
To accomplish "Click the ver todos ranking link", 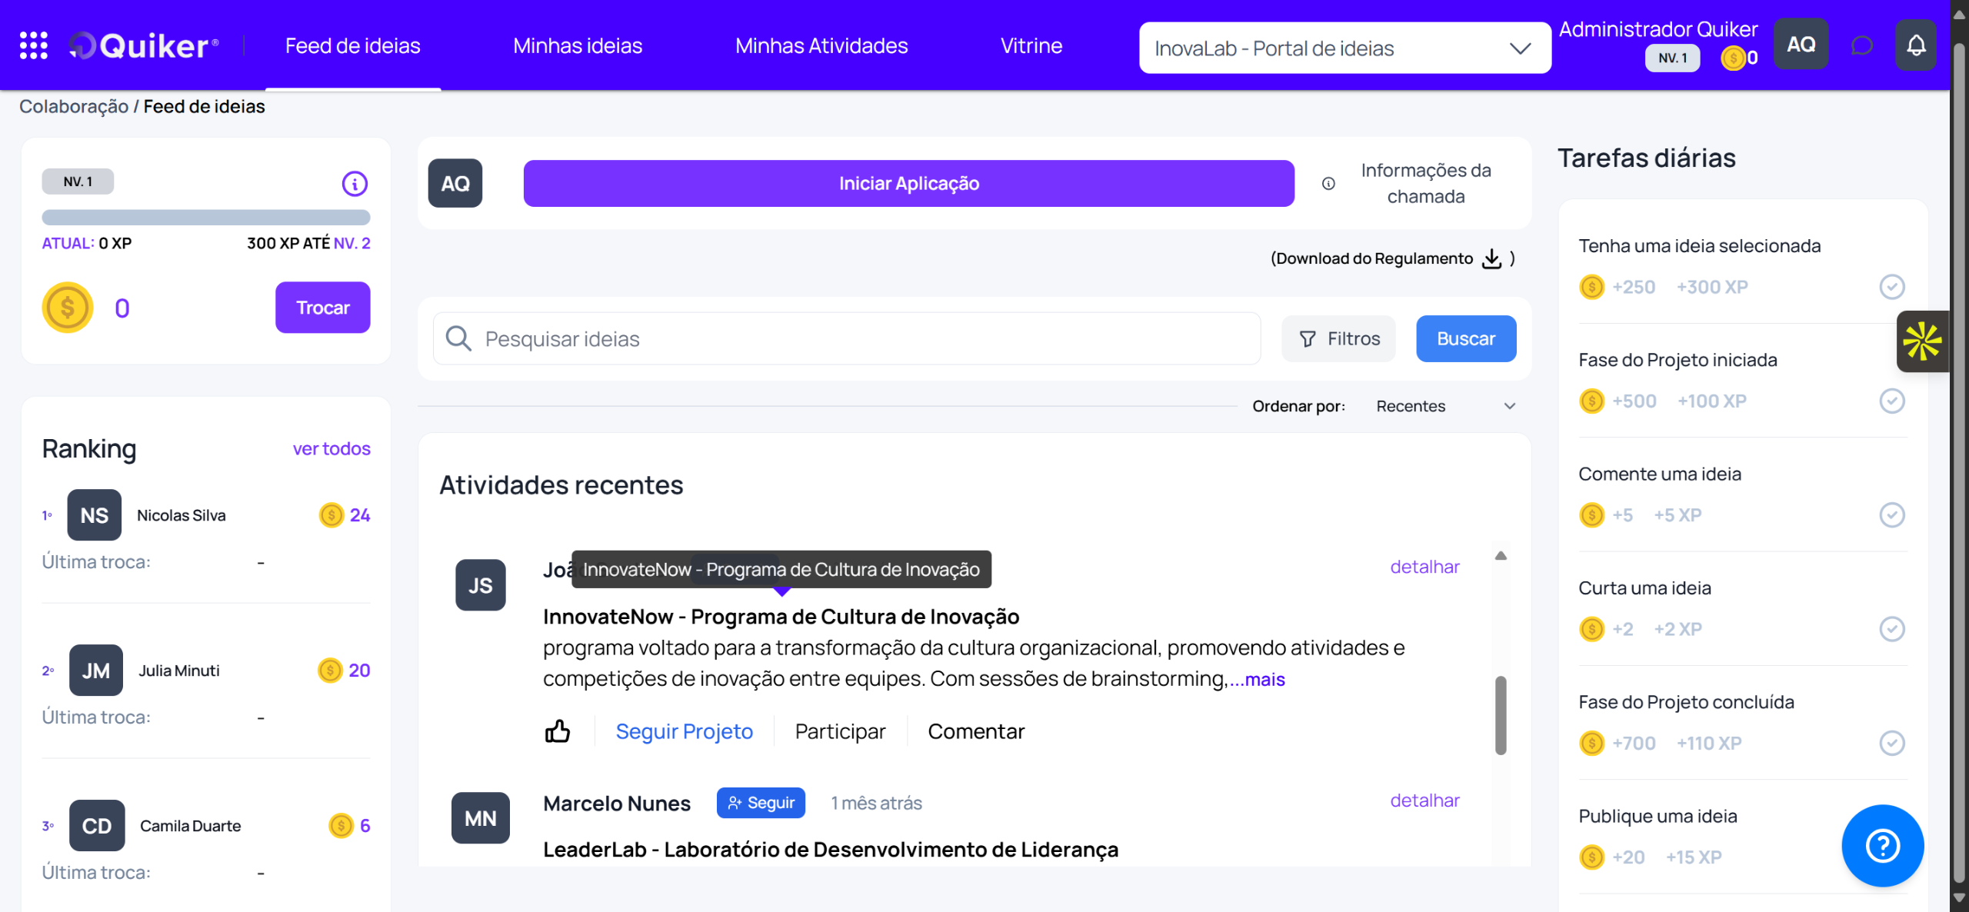I will pos(331,448).
